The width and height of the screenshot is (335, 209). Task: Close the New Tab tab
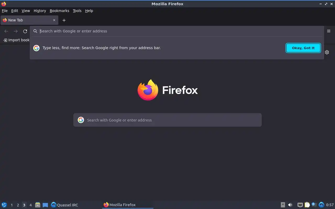54,20
